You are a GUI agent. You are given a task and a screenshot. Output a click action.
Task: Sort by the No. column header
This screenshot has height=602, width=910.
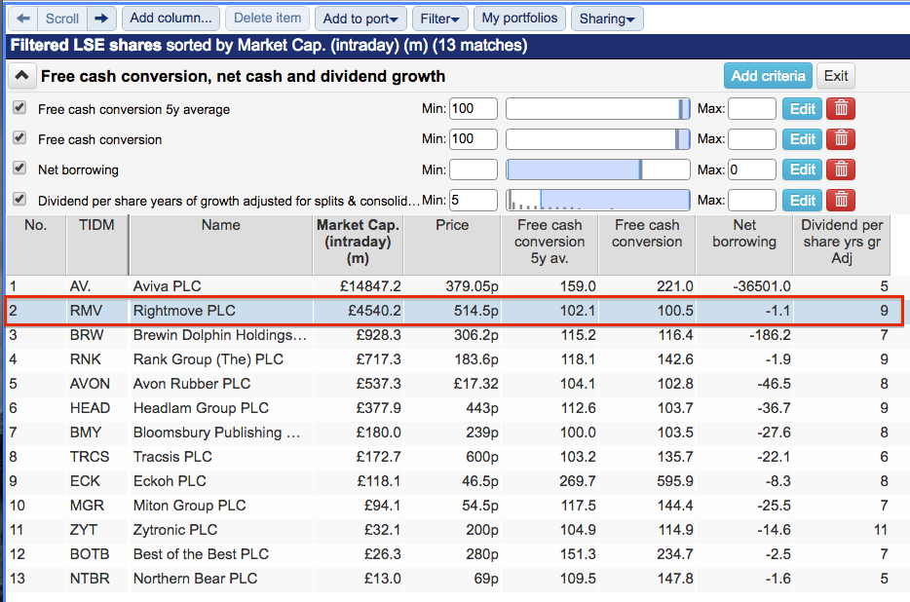pyautogui.click(x=36, y=245)
